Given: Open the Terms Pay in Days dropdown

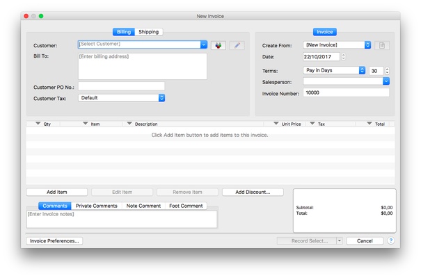Looking at the screenshot, I should tap(334, 70).
